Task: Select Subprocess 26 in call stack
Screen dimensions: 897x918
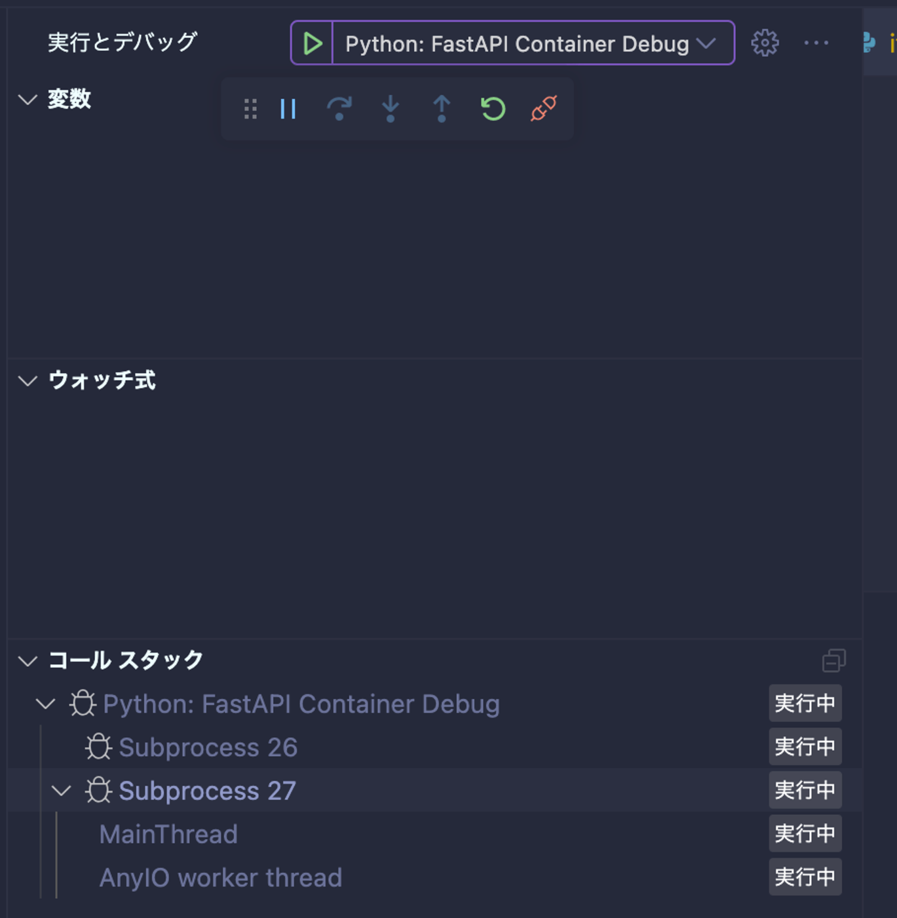Action: pyautogui.click(x=208, y=748)
